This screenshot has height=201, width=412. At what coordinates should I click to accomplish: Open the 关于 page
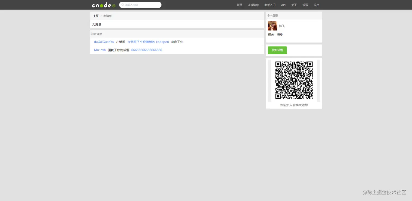(294, 5)
